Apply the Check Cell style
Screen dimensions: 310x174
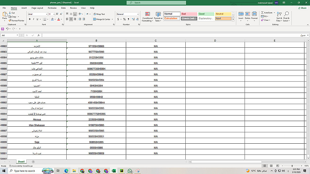(x=189, y=18)
